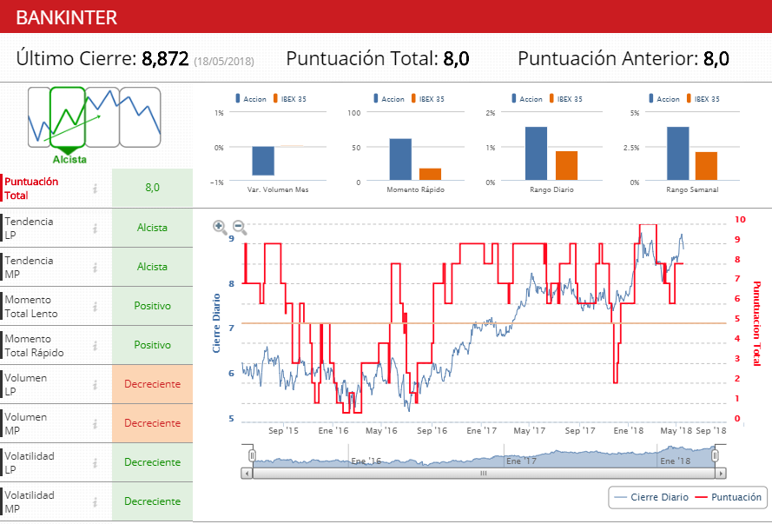
Task: Click the Ene '18 label on the chart x-axis
Action: pos(628,430)
